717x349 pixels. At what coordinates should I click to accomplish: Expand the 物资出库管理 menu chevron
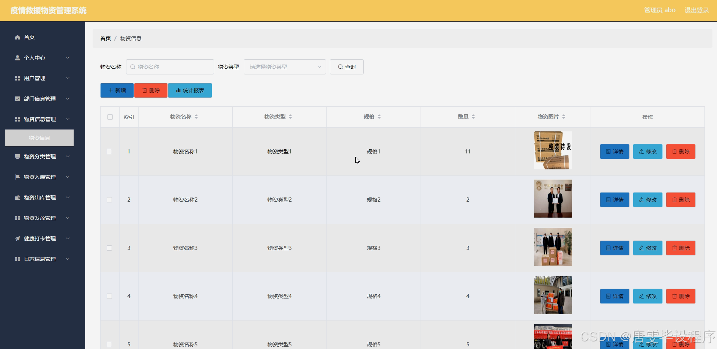(x=68, y=197)
